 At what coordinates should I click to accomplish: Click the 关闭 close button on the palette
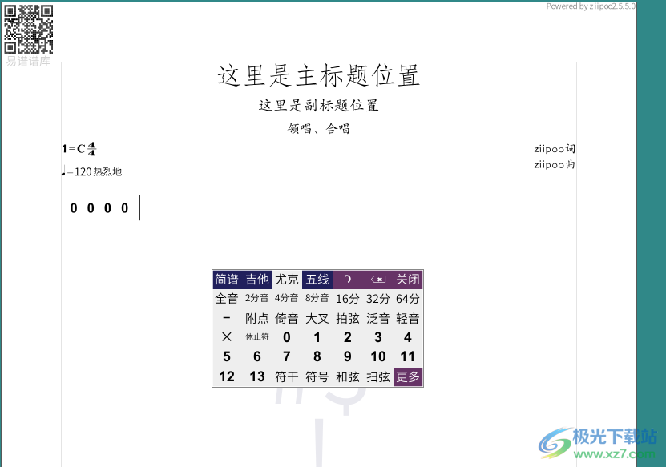pyautogui.click(x=408, y=279)
